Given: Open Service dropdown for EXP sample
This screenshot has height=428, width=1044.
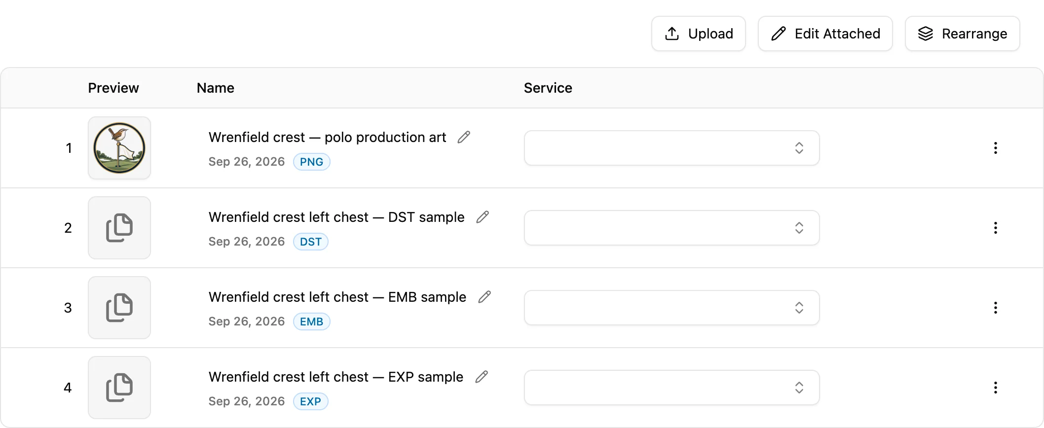Looking at the screenshot, I should click(x=671, y=388).
